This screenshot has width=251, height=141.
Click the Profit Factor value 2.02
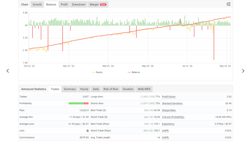point(229,97)
